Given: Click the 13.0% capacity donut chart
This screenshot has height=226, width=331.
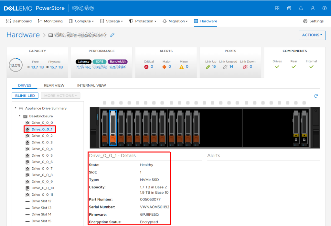Looking at the screenshot, I should coord(16,65).
